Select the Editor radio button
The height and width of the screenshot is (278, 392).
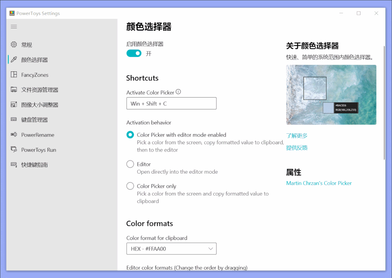click(x=130, y=164)
